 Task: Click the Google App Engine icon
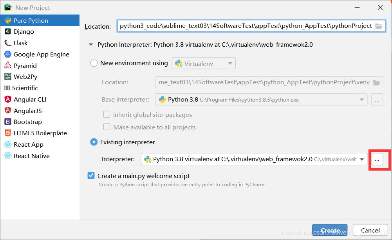pyautogui.click(x=8, y=54)
